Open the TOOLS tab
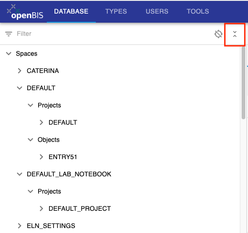This screenshot has width=248, height=233. point(198,11)
